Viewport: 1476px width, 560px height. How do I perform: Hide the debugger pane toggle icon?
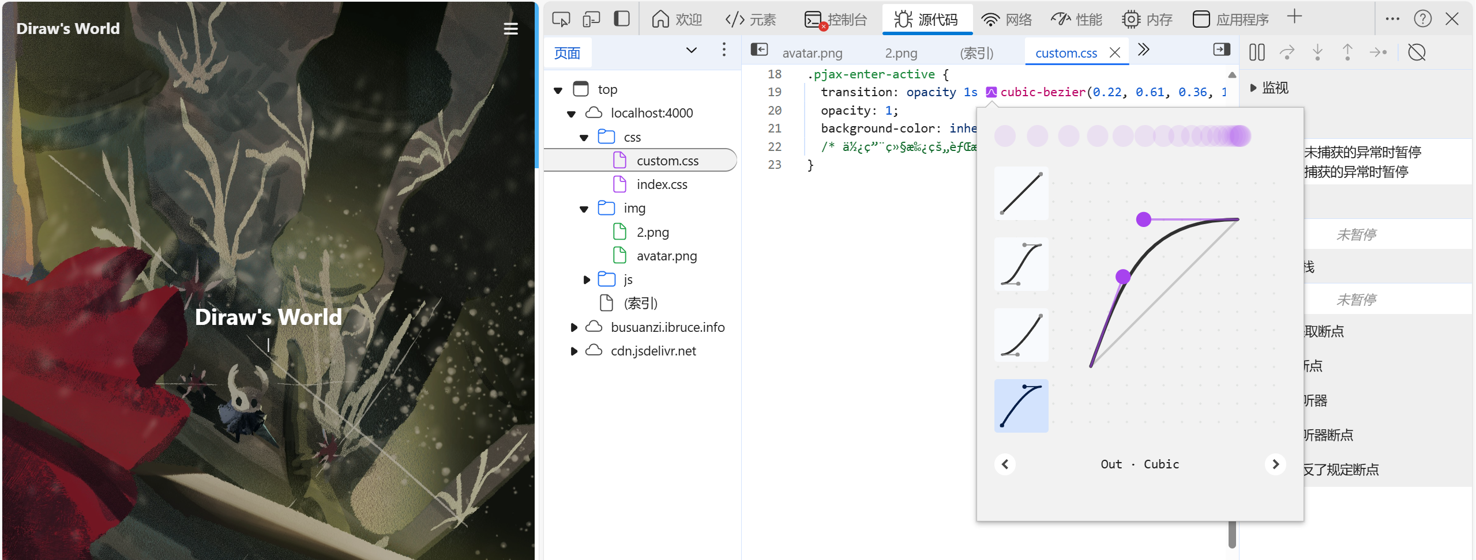[x=1222, y=50]
